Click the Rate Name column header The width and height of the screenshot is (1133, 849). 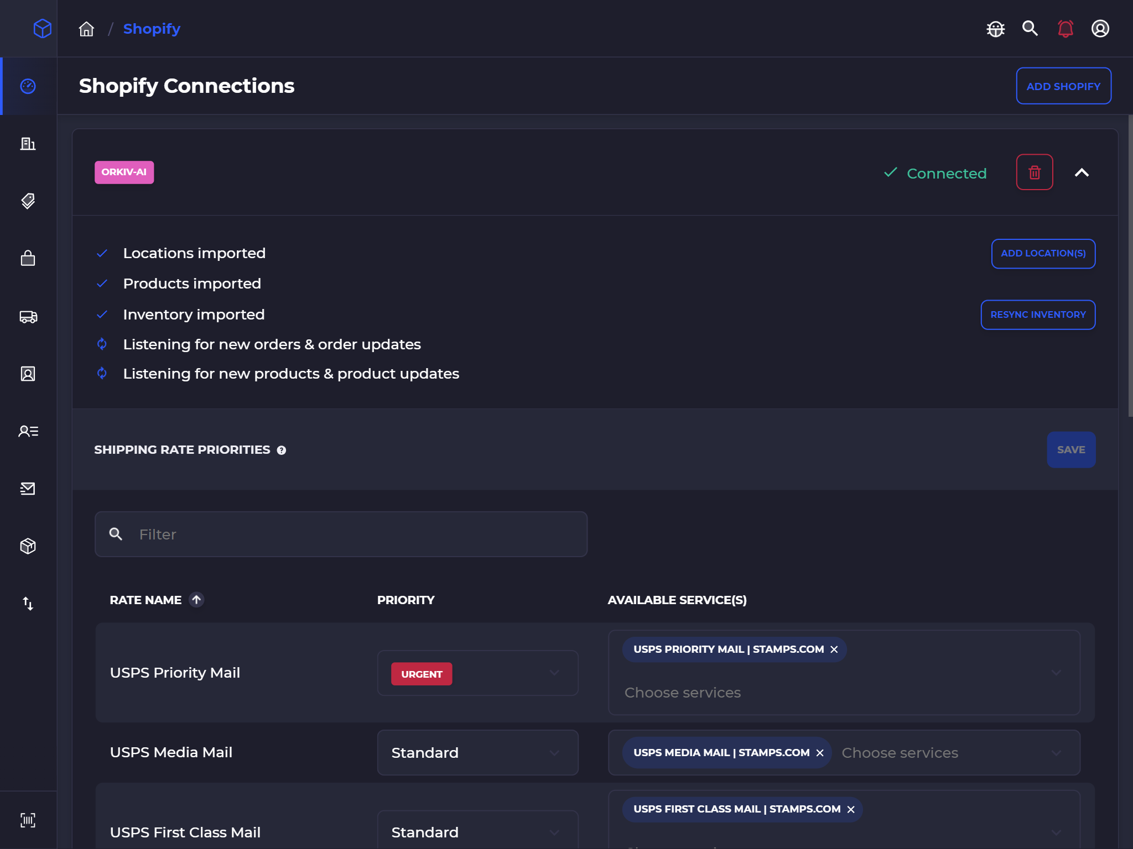point(145,600)
